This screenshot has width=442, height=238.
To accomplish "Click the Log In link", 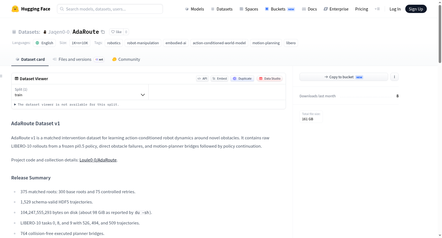I will click(395, 9).
